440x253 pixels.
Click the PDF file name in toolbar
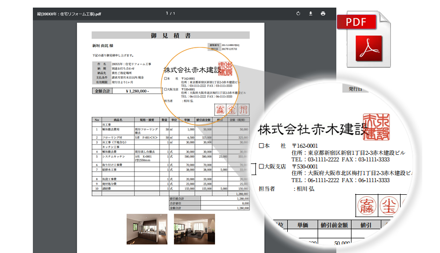(69, 14)
